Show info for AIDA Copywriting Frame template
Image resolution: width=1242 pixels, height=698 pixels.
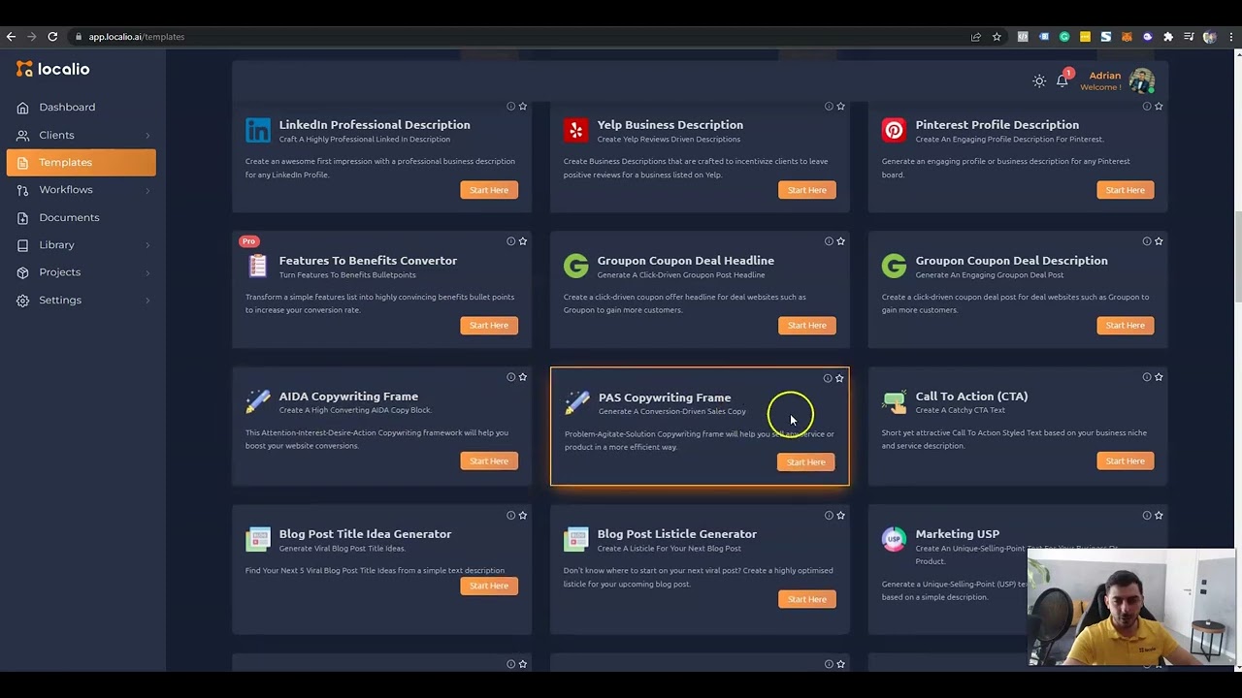click(510, 377)
